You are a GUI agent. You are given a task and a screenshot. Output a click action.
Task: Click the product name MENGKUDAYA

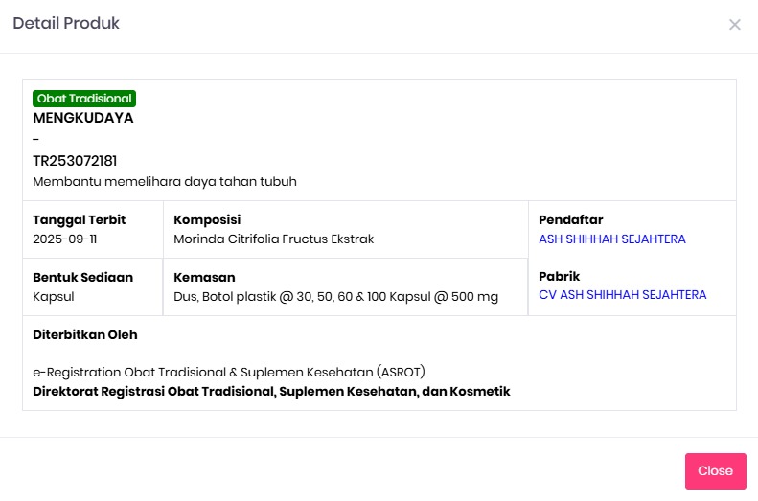pos(83,119)
